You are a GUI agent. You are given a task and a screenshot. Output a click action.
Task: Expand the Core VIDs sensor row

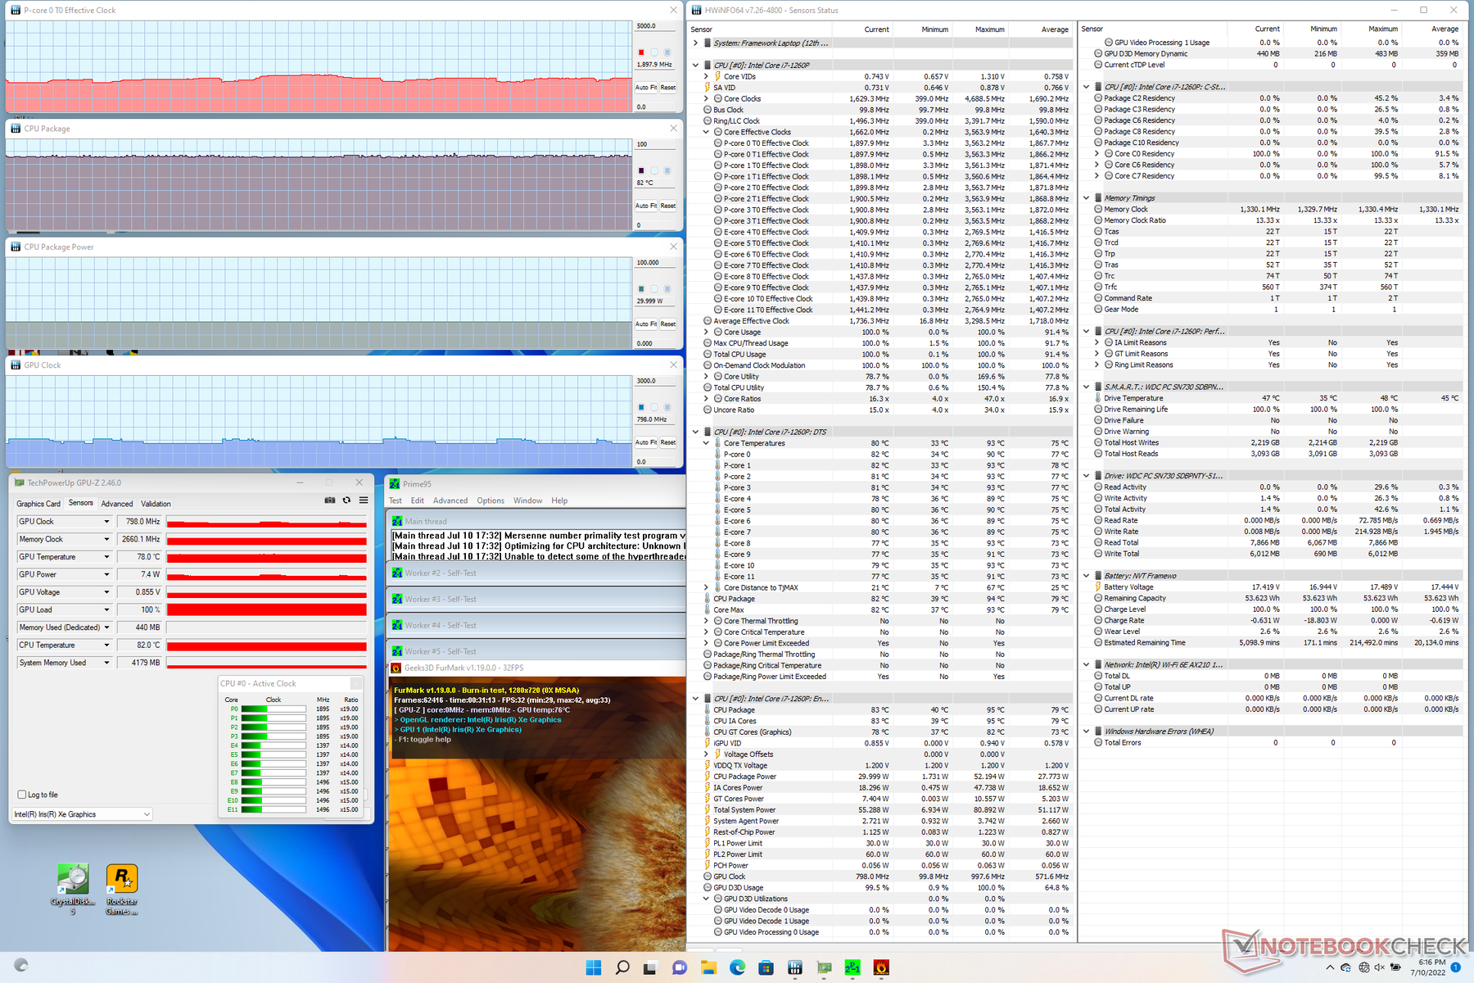coord(707,76)
